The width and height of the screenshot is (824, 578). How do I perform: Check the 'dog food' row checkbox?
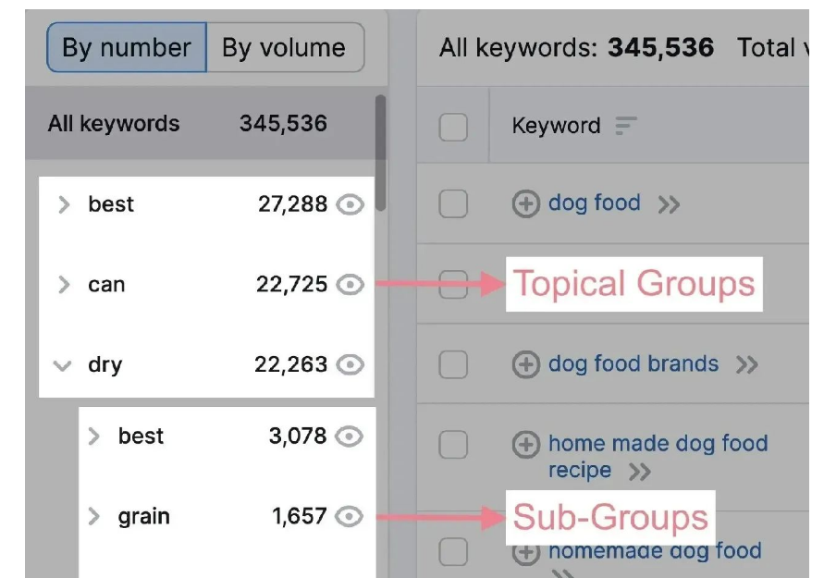point(453,203)
